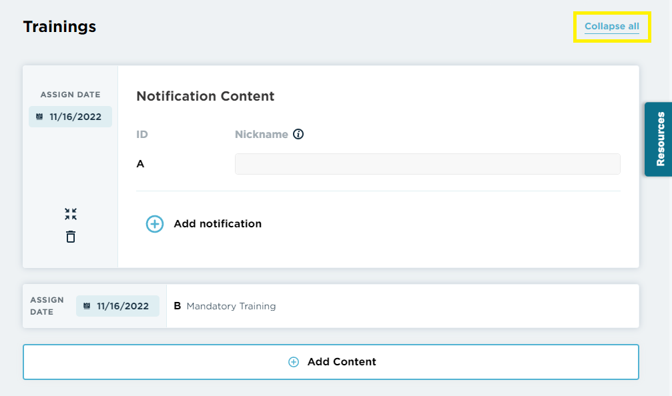Viewport: 672px width, 396px height.
Task: Click the Trainings section title
Action: point(59,27)
